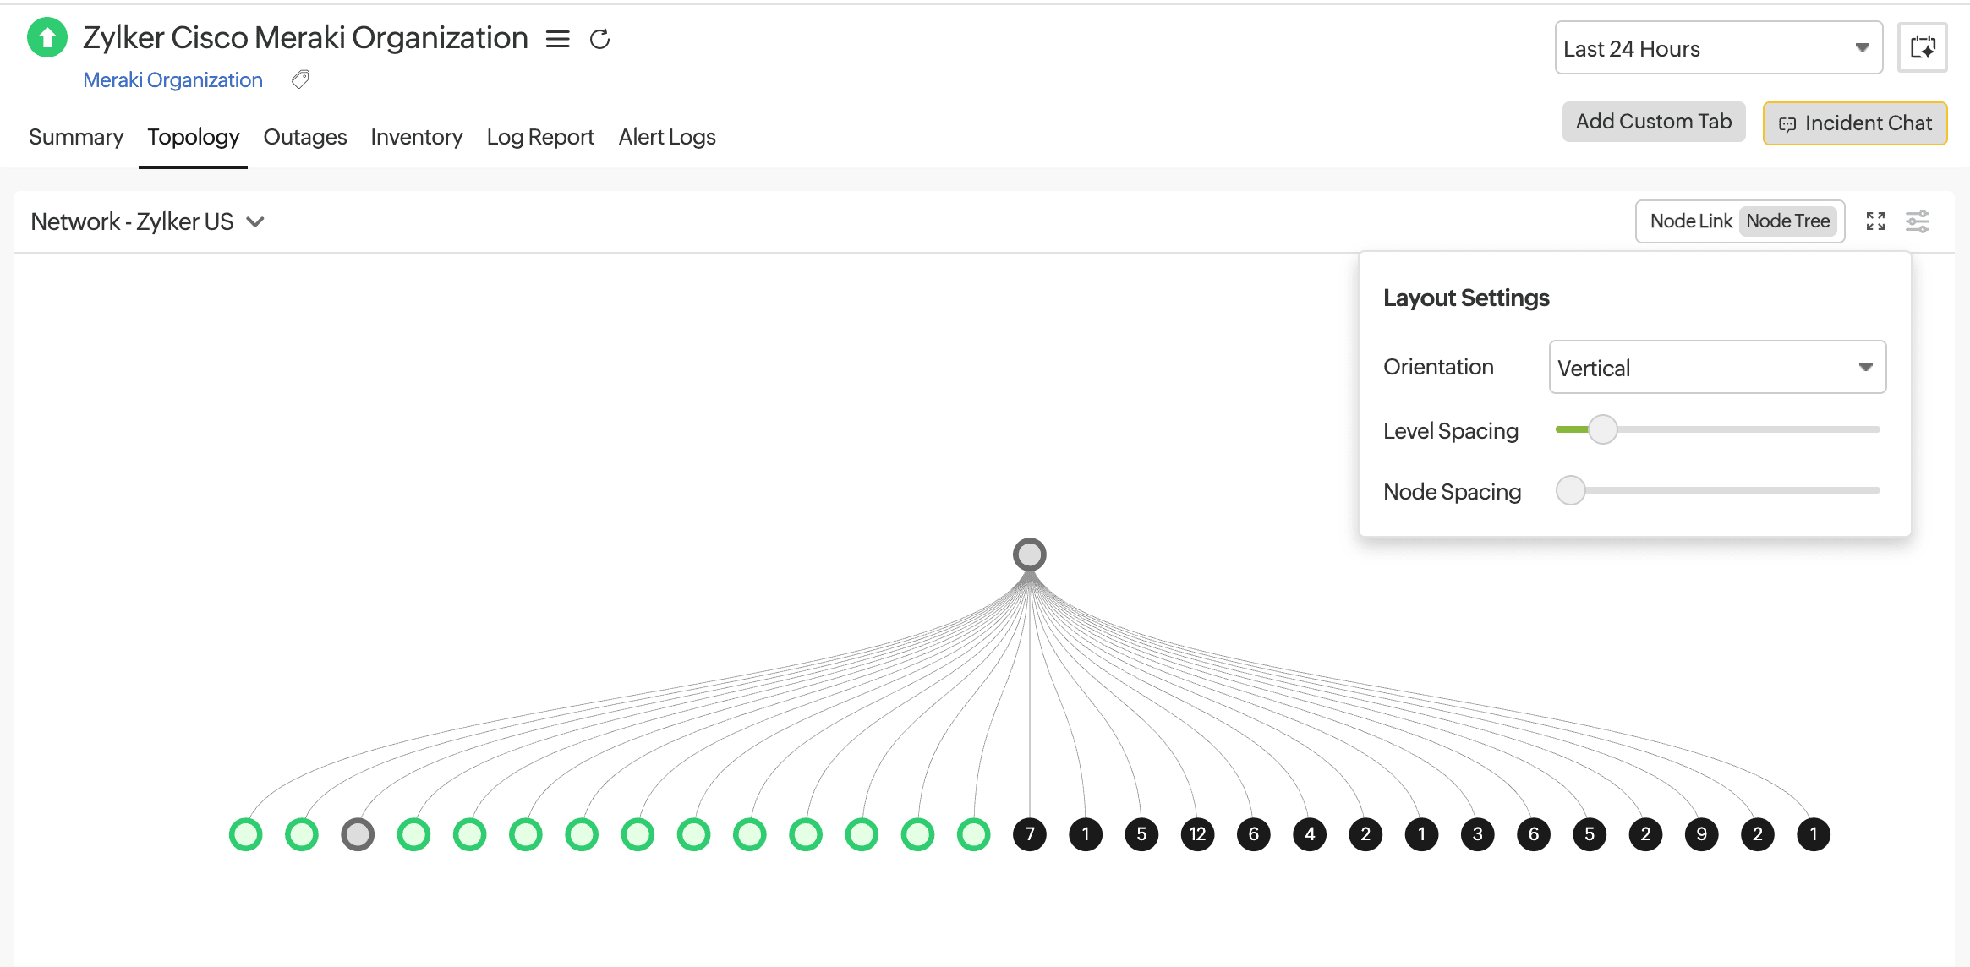
Task: Click the green up-status arrow icon
Action: [x=47, y=37]
